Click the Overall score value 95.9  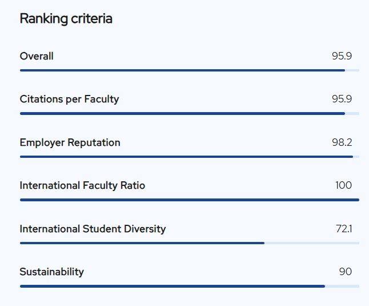point(342,56)
